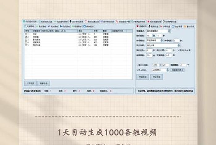
Task: Open the right panel tab with microphone icon
Action: pos(153,26)
